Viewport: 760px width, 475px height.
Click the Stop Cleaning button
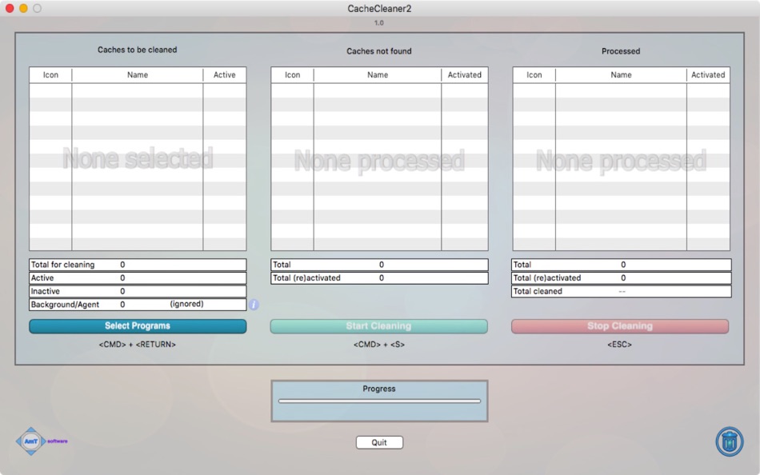tap(620, 326)
